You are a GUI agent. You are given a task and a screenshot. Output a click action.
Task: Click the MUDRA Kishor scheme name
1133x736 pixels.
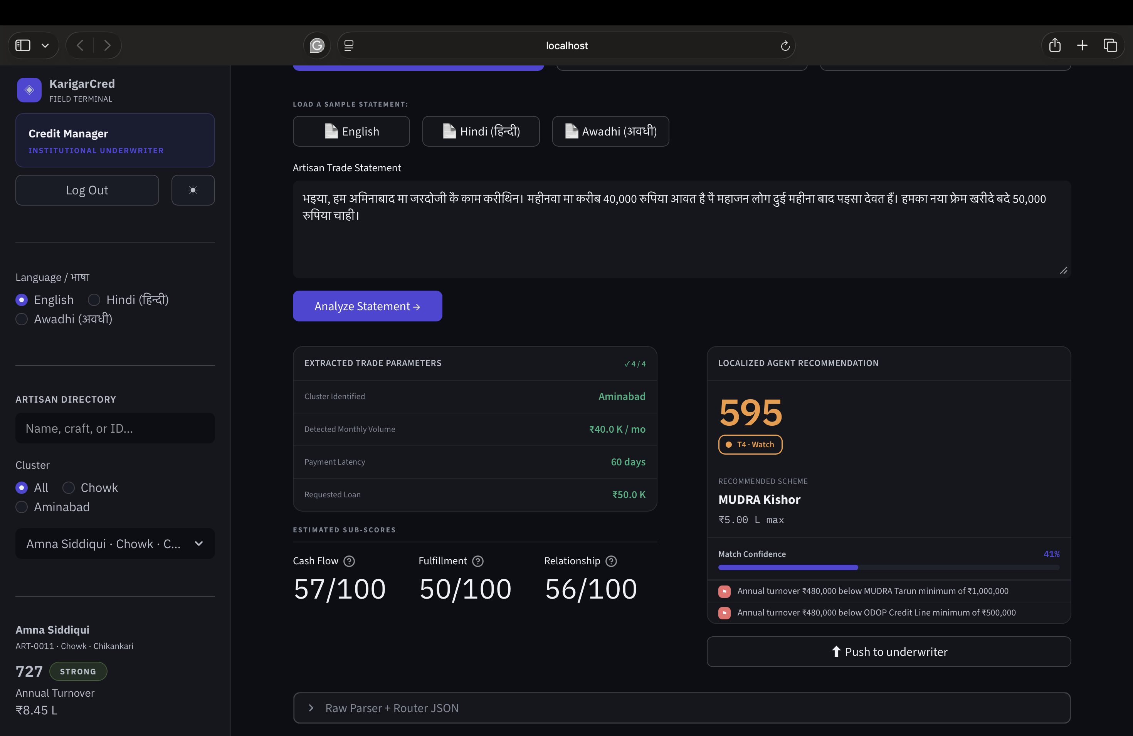(x=759, y=500)
